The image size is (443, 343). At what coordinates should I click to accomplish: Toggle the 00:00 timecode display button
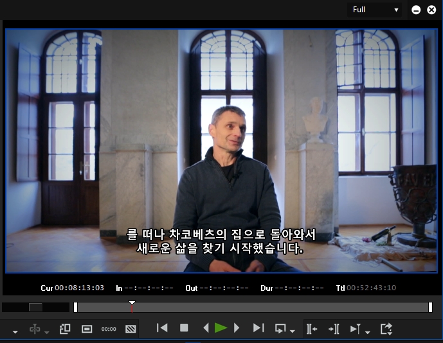pyautogui.click(x=109, y=329)
